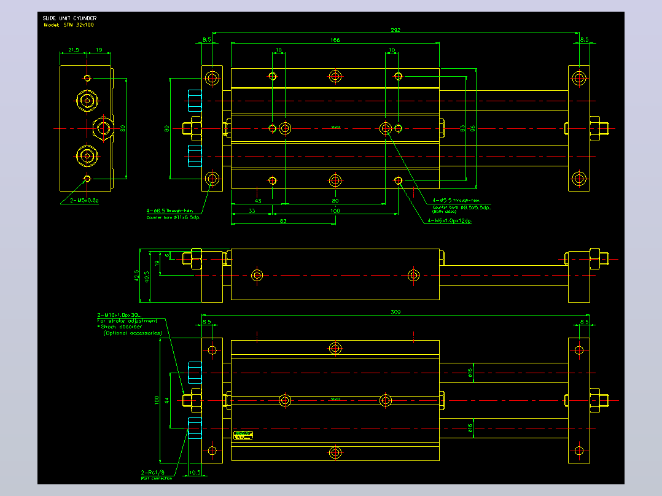Image resolution: width=662 pixels, height=496 pixels.
Task: Select the "4-M6x1.0px12dp." thread callout
Action: (450, 221)
